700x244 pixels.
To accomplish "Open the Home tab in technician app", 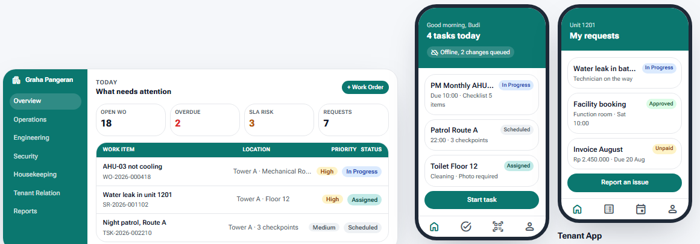I will tap(434, 227).
